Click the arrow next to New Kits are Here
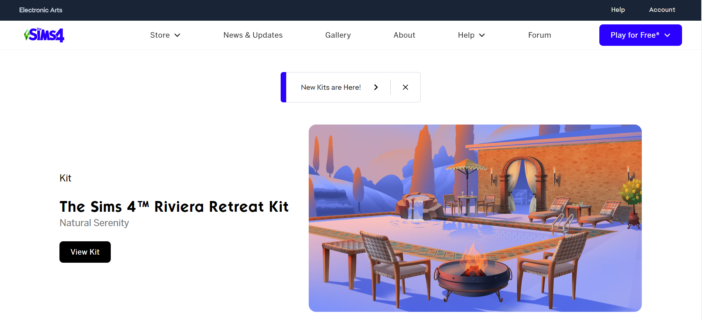Image resolution: width=702 pixels, height=320 pixels. (x=376, y=87)
